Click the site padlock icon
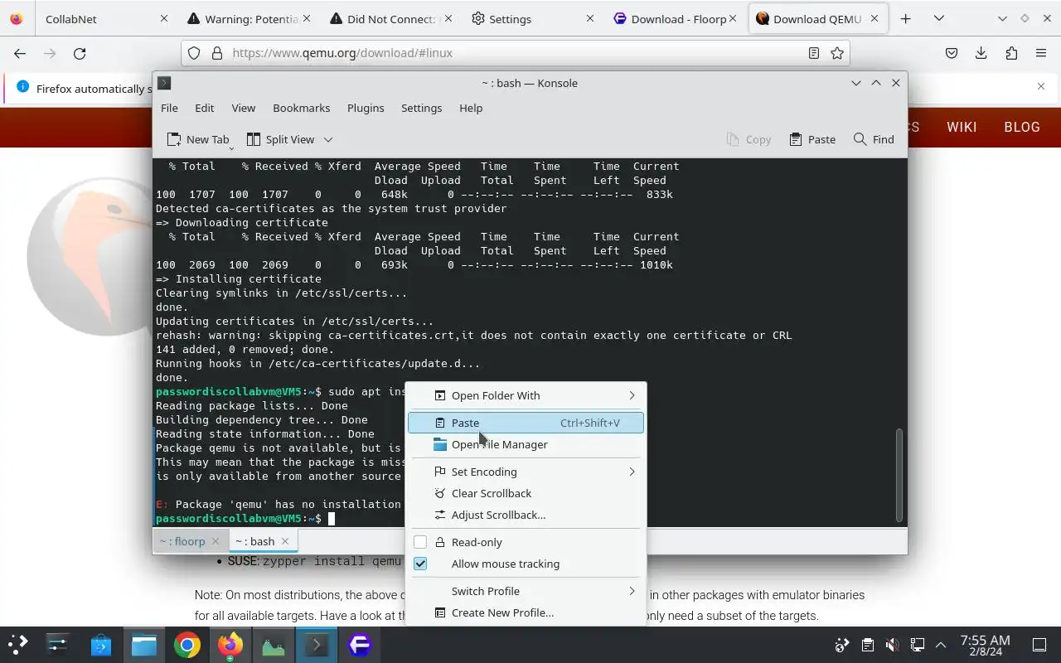 click(x=217, y=53)
